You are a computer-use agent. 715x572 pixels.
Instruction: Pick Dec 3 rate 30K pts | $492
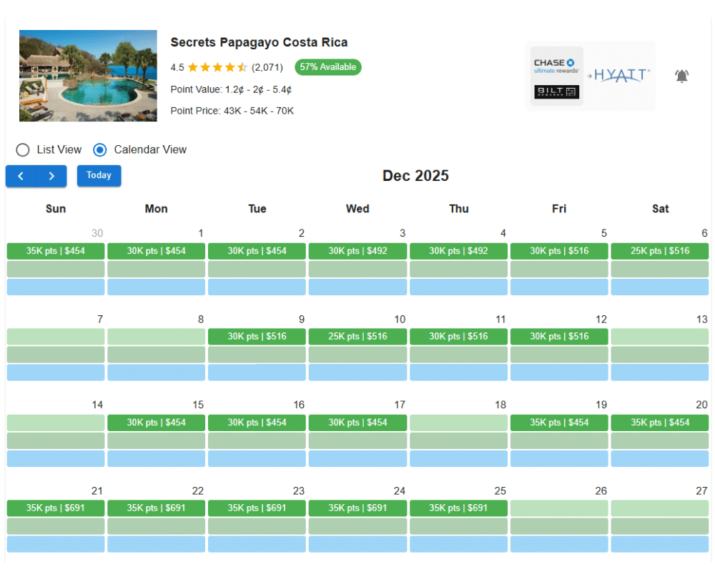pyautogui.click(x=357, y=251)
